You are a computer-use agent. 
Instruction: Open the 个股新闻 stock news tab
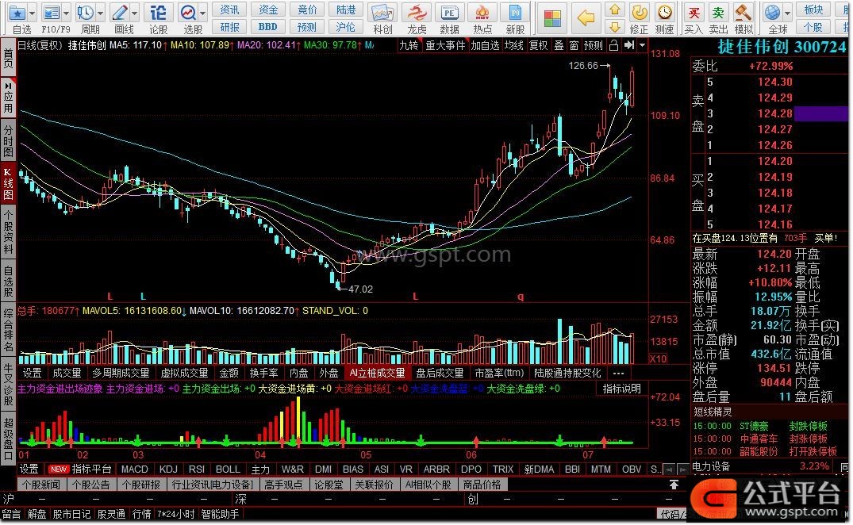point(40,485)
